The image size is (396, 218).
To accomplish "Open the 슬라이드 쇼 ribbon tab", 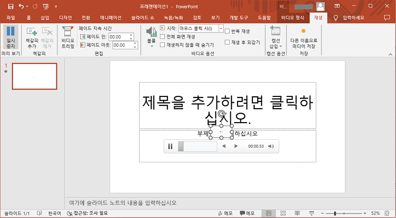I will tap(143, 18).
